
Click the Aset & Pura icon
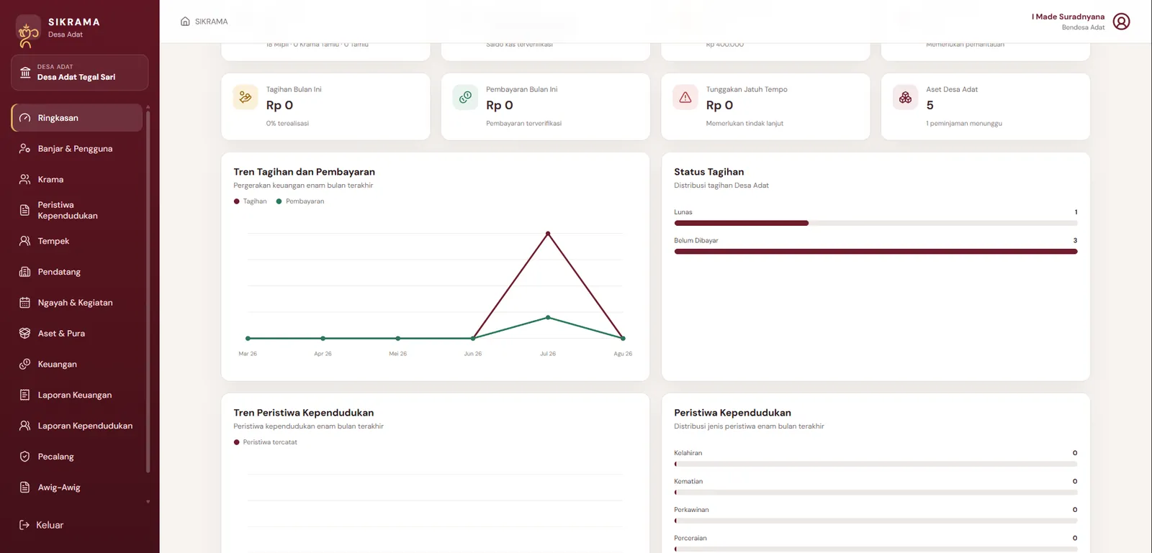coord(25,334)
